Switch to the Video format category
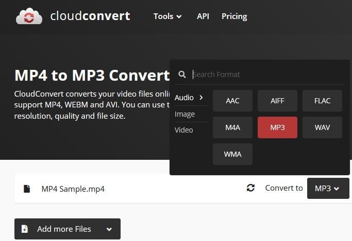 click(x=184, y=130)
